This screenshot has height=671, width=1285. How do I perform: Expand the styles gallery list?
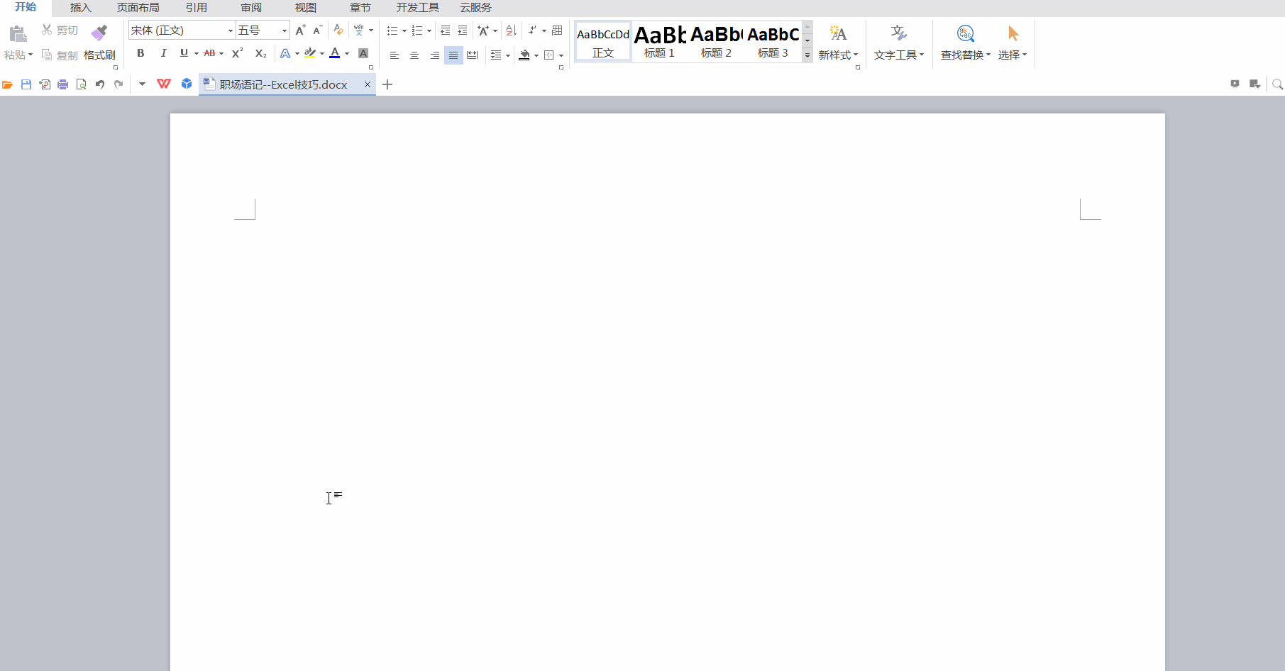pyautogui.click(x=807, y=56)
